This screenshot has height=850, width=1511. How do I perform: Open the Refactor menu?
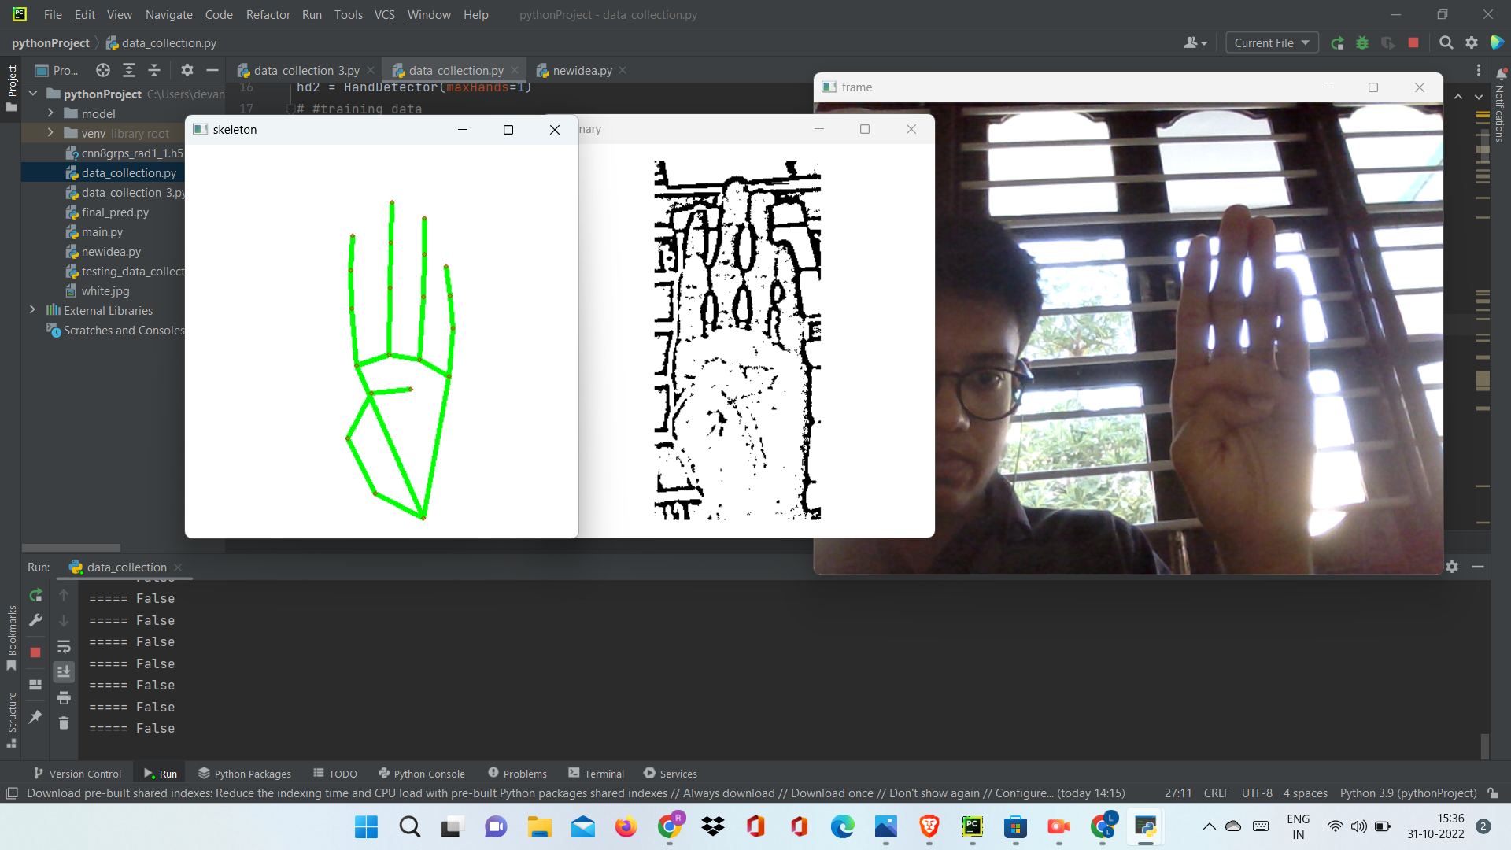point(268,14)
